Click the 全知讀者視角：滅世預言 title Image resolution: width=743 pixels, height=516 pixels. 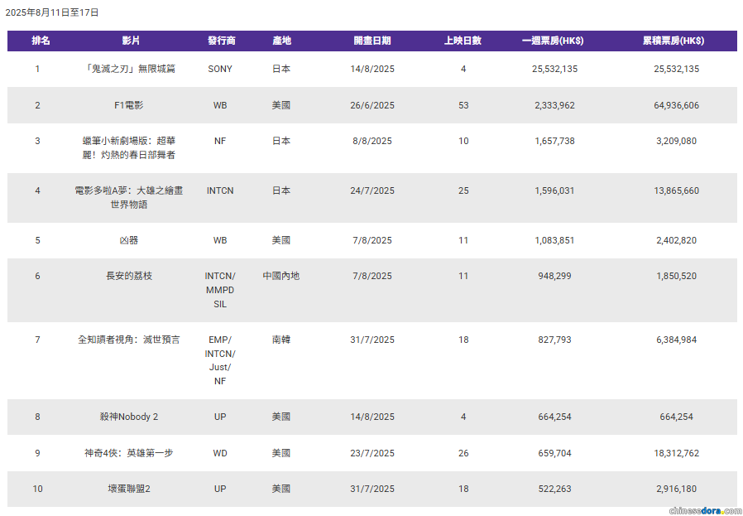(x=129, y=340)
